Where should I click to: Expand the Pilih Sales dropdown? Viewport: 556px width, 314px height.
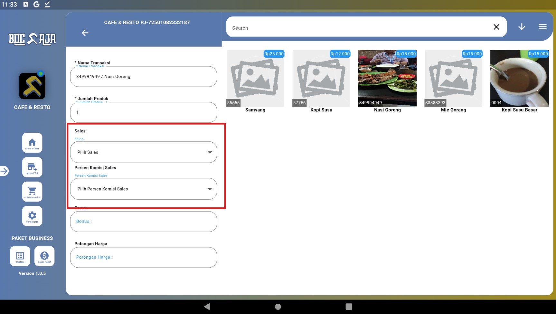coord(144,152)
